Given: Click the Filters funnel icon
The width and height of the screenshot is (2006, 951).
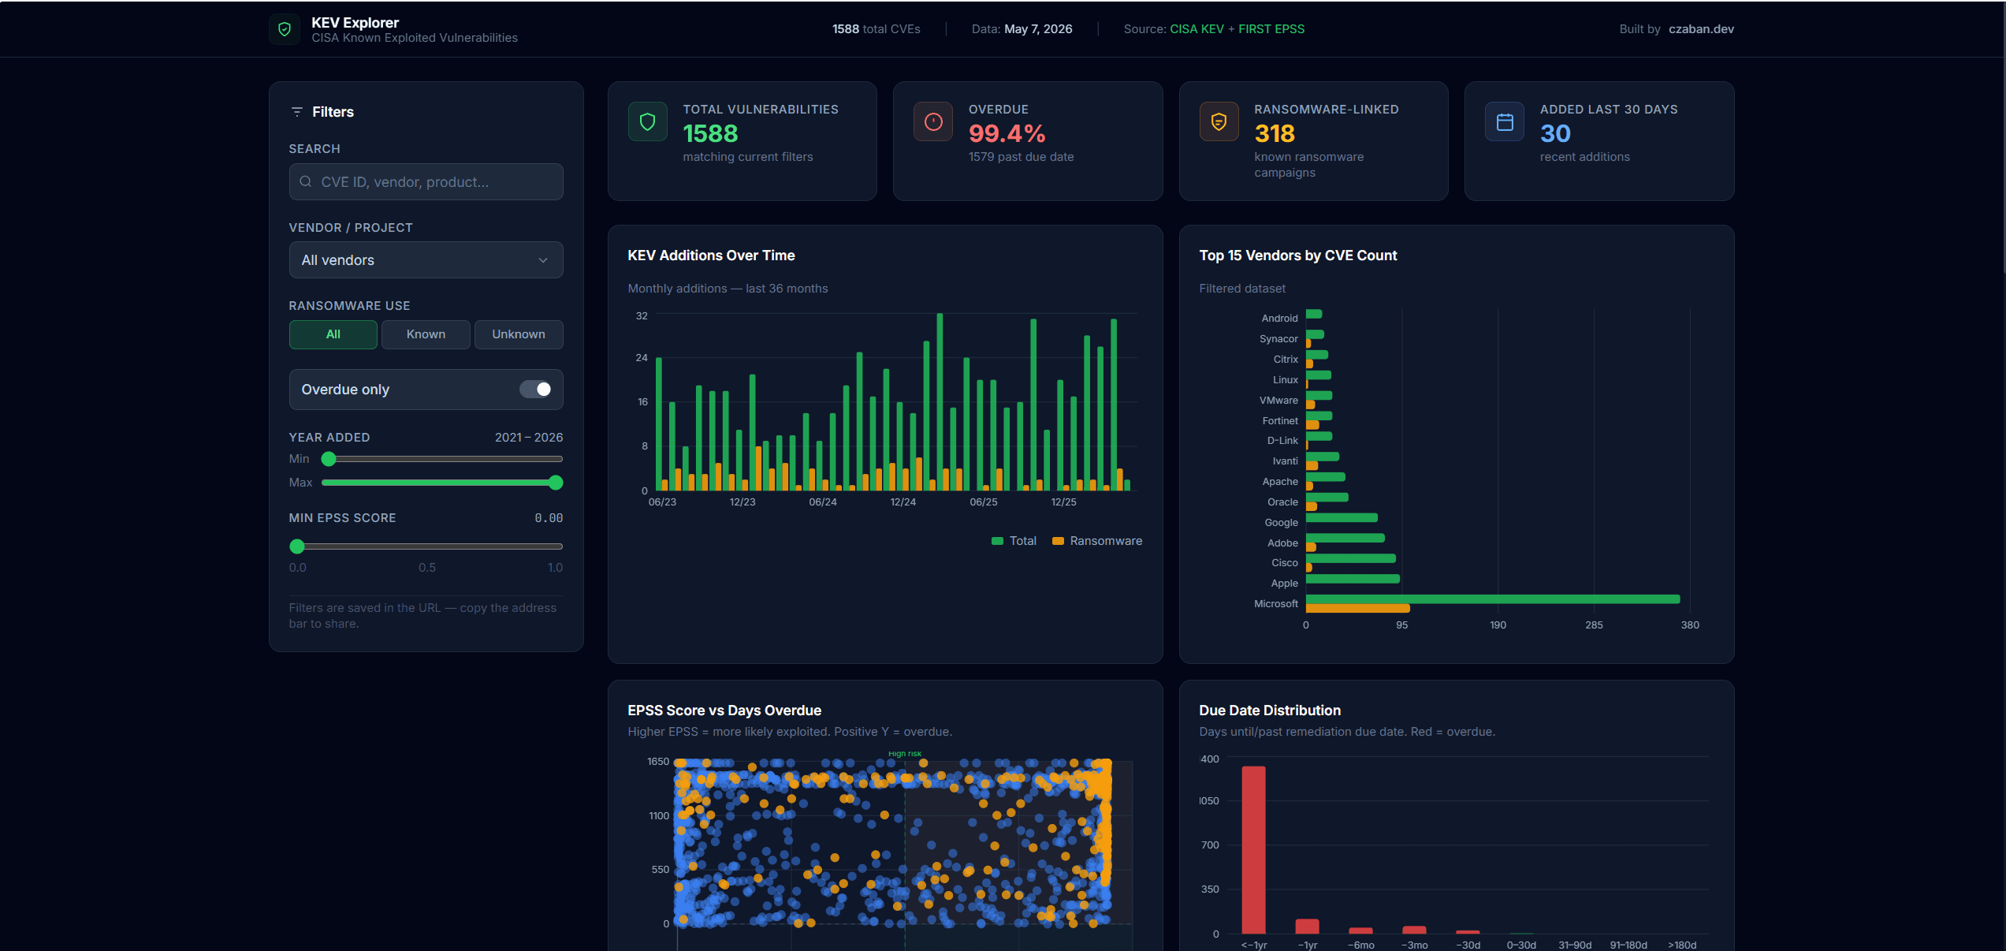Looking at the screenshot, I should click(x=297, y=112).
